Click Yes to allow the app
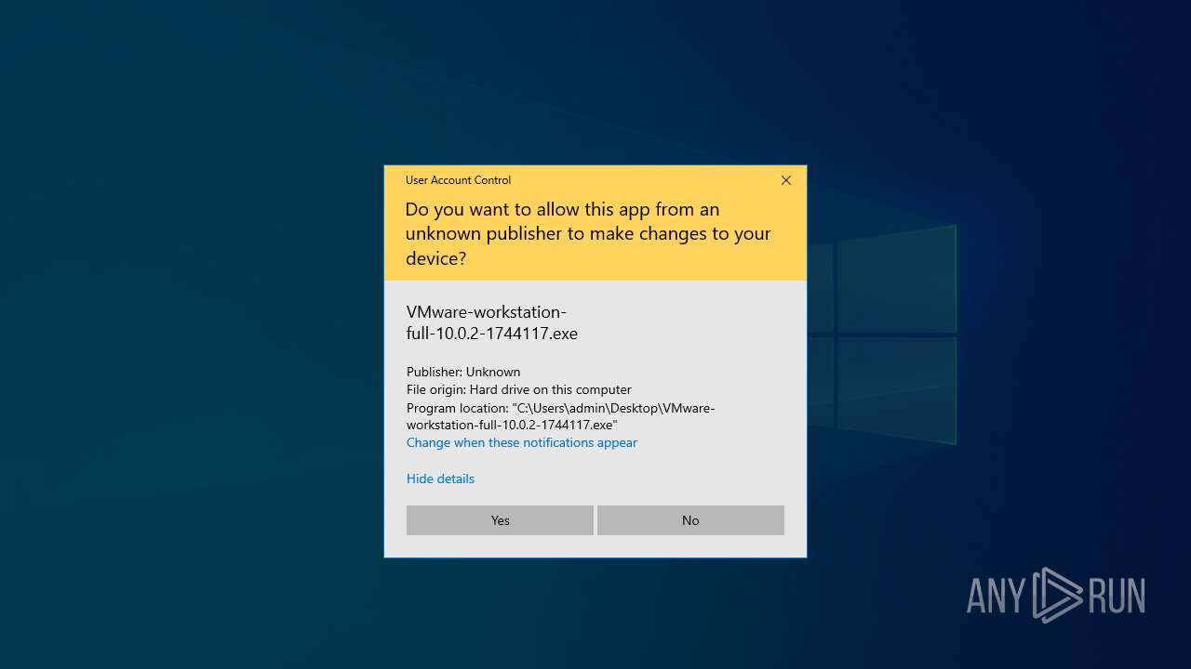The width and height of the screenshot is (1191, 669). (x=500, y=520)
